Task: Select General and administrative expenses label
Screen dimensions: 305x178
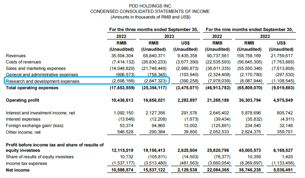Action: 42,75
